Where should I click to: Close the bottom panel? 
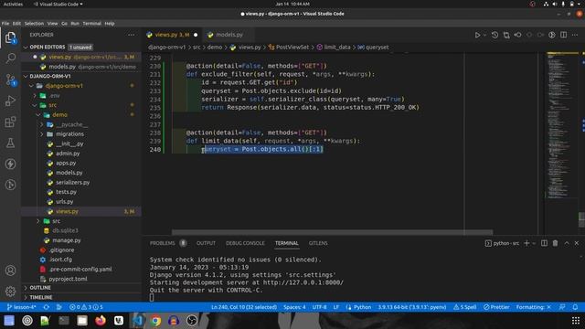[x=577, y=243]
